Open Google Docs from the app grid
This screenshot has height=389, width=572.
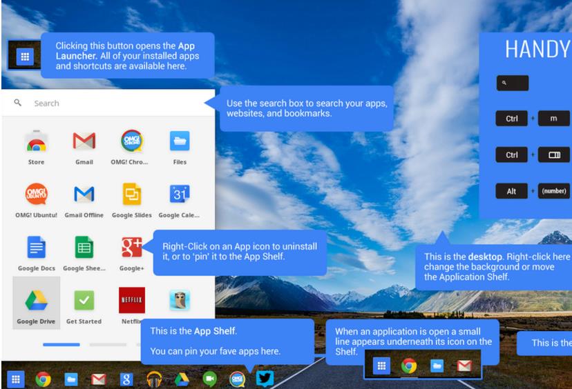pyautogui.click(x=36, y=248)
